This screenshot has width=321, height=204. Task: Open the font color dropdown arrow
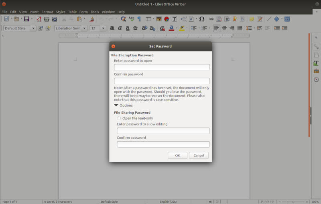[x=177, y=28]
